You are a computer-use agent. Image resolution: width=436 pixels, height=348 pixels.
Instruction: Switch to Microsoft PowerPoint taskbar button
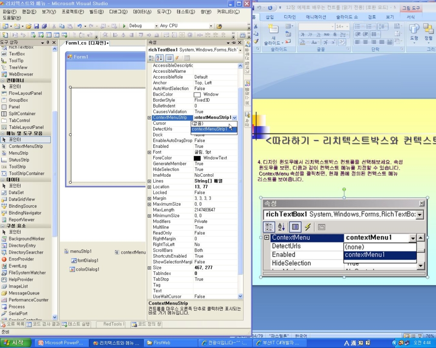point(62,343)
